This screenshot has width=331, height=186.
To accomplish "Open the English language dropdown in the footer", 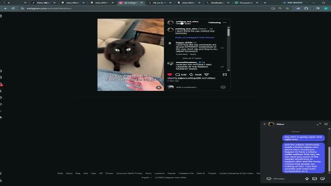I will tap(146, 178).
